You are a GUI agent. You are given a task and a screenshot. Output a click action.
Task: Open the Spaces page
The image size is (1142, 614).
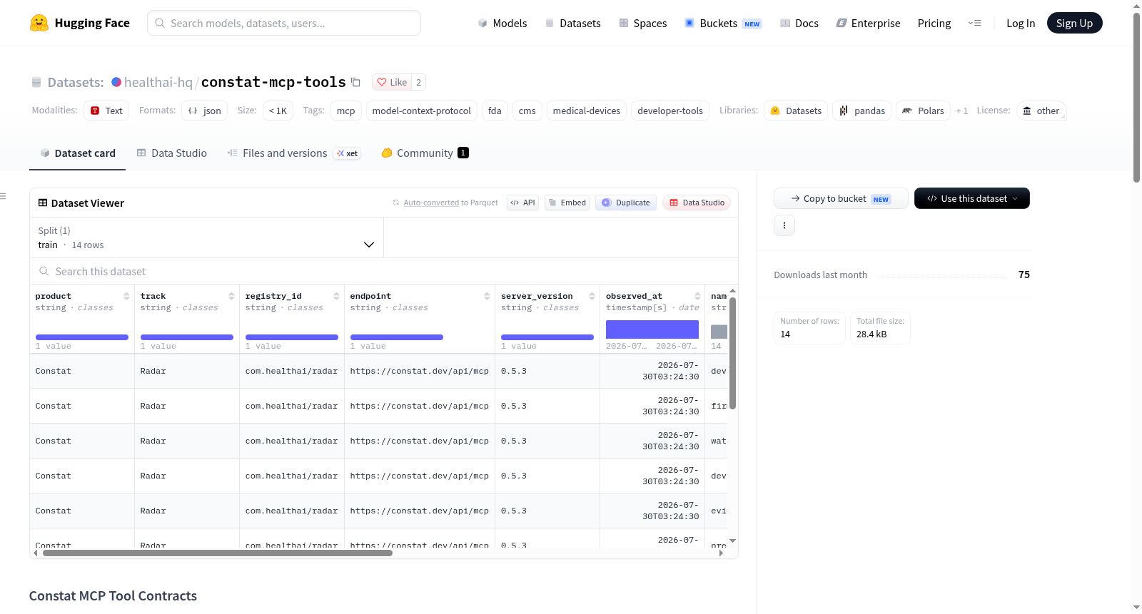pos(642,23)
